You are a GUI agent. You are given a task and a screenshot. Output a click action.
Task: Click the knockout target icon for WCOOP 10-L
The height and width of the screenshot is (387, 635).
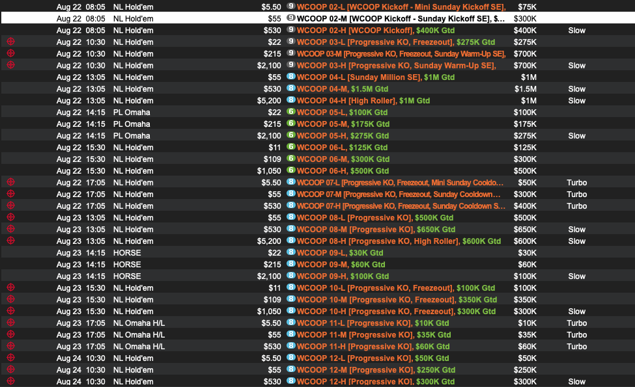tap(11, 287)
